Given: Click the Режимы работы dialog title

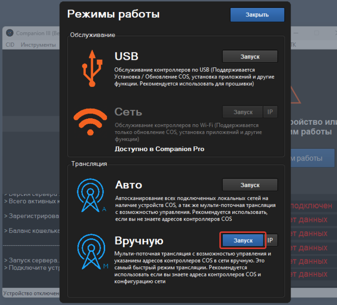Looking at the screenshot, I should [x=113, y=14].
